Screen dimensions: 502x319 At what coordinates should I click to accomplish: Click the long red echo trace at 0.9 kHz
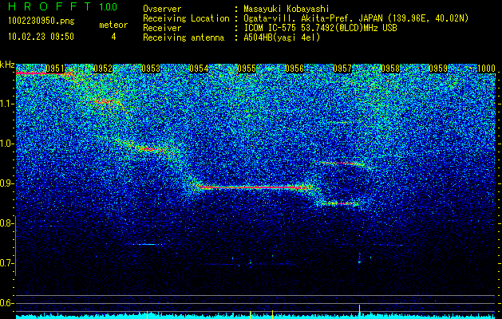pyautogui.click(x=253, y=187)
